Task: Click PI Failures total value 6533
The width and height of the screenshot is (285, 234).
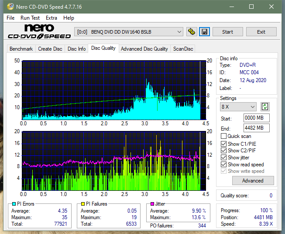Action: tap(131, 224)
